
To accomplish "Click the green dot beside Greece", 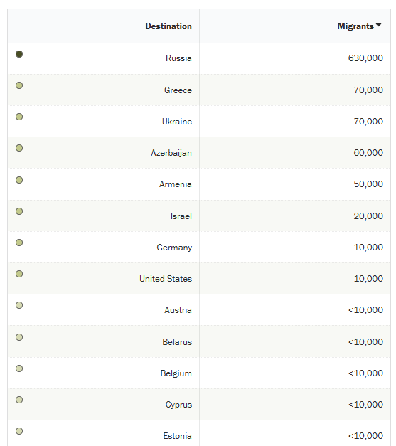I will coord(19,85).
